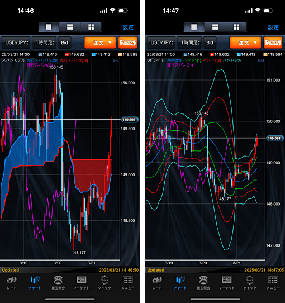Open USD/JPY currency pair selector, right screen
The height and width of the screenshot is (303, 285).
point(161,42)
